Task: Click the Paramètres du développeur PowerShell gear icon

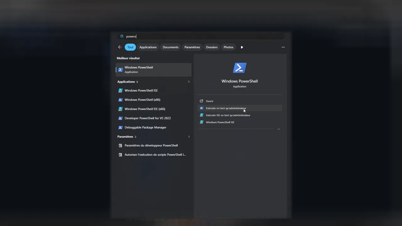Action: tap(120, 145)
